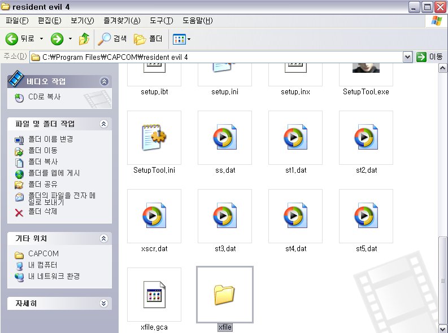Close the resident evil 4 window
Screen dimensions: 448x333
(441, 7)
